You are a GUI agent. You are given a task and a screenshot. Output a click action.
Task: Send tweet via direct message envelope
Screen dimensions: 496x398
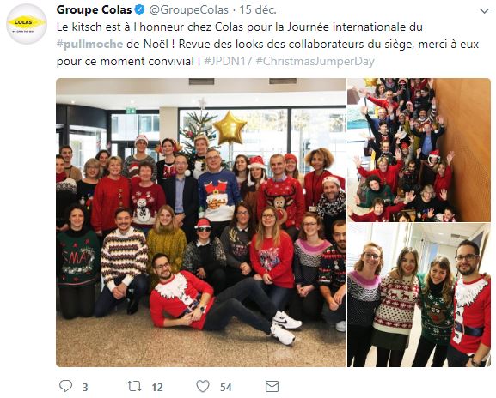point(272,386)
